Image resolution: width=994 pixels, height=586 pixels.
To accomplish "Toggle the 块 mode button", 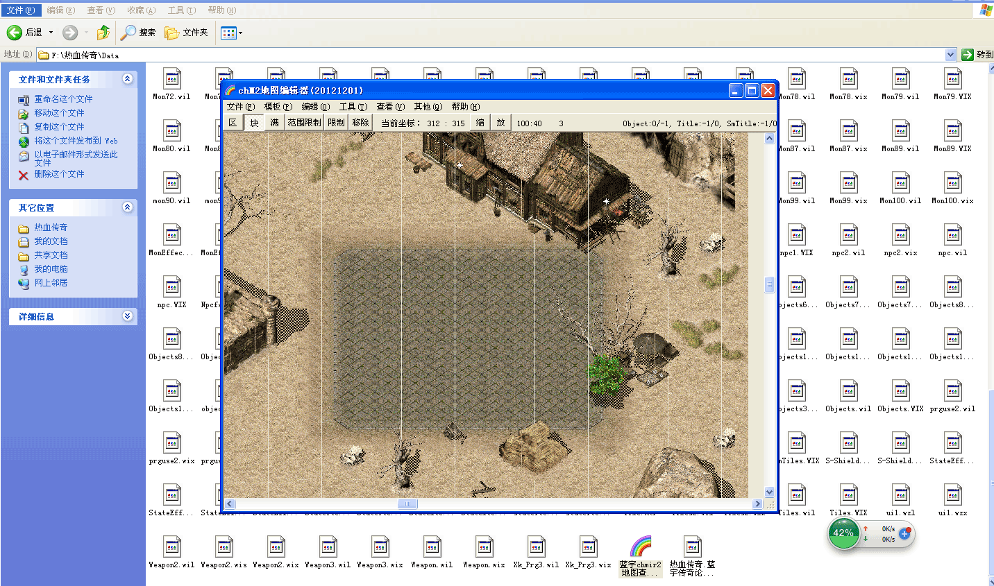I will (254, 123).
